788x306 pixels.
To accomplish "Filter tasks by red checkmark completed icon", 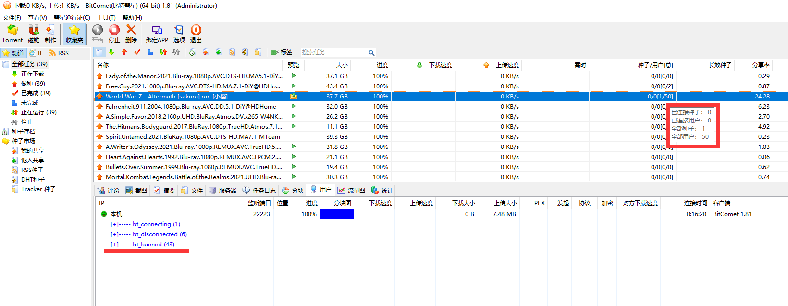I will coord(137,52).
